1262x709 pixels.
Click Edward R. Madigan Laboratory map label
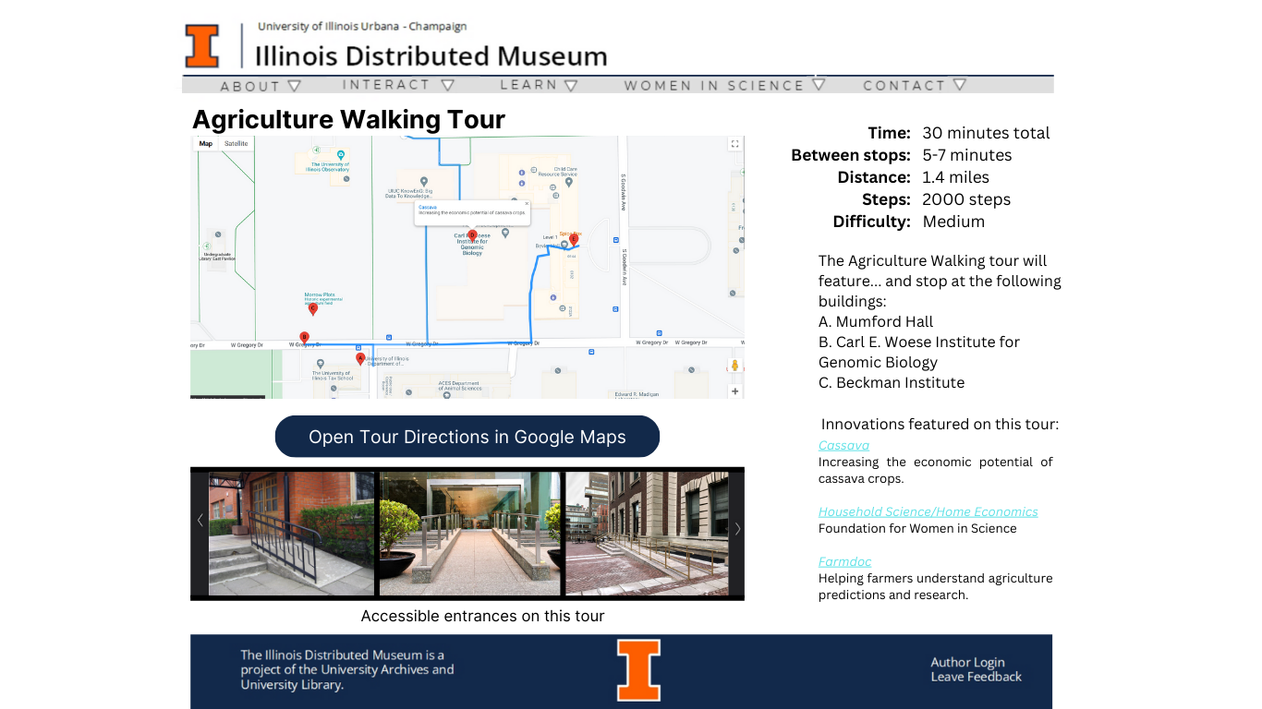[x=637, y=395]
